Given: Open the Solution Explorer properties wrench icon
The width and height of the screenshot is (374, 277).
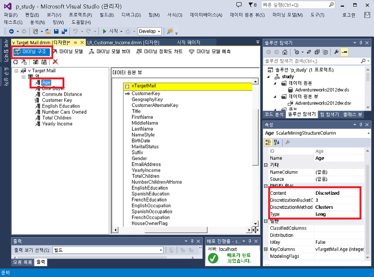Looking at the screenshot, I should (x=336, y=52).
